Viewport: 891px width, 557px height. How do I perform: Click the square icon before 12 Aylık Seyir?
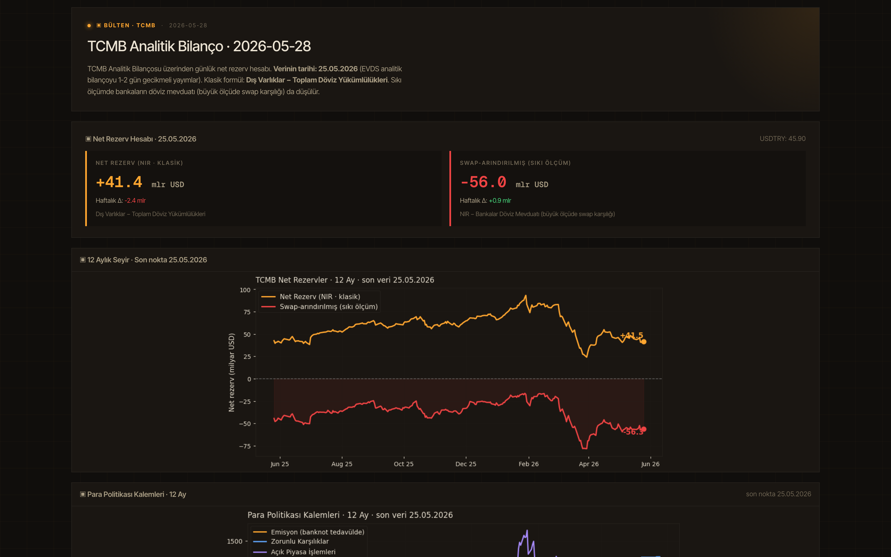click(x=83, y=260)
